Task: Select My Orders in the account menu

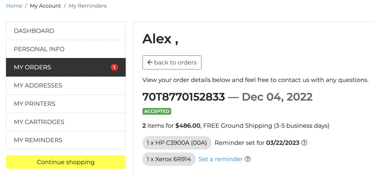Action: 66,67
